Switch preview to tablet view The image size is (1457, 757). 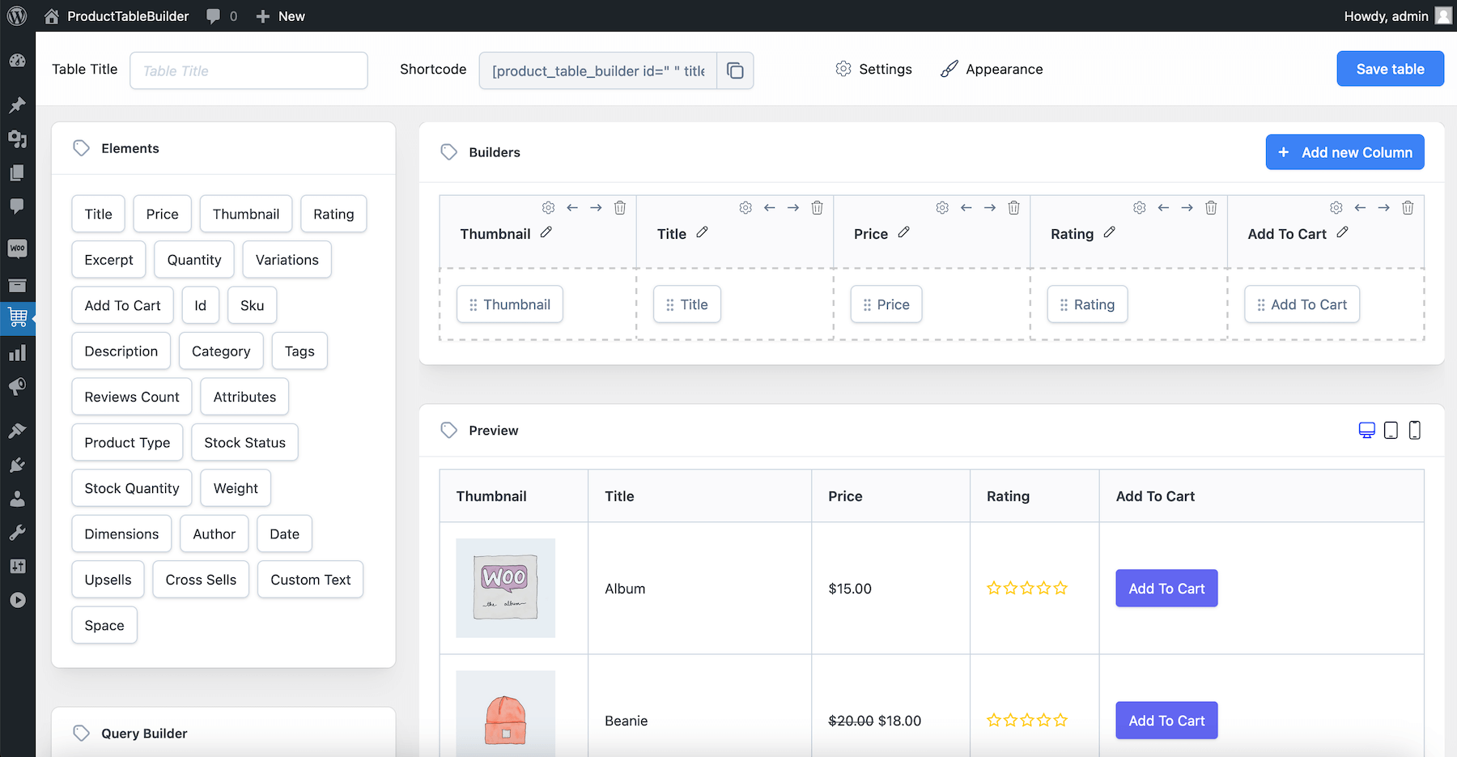click(x=1391, y=430)
